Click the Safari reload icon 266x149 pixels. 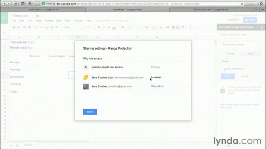tap(242, 4)
